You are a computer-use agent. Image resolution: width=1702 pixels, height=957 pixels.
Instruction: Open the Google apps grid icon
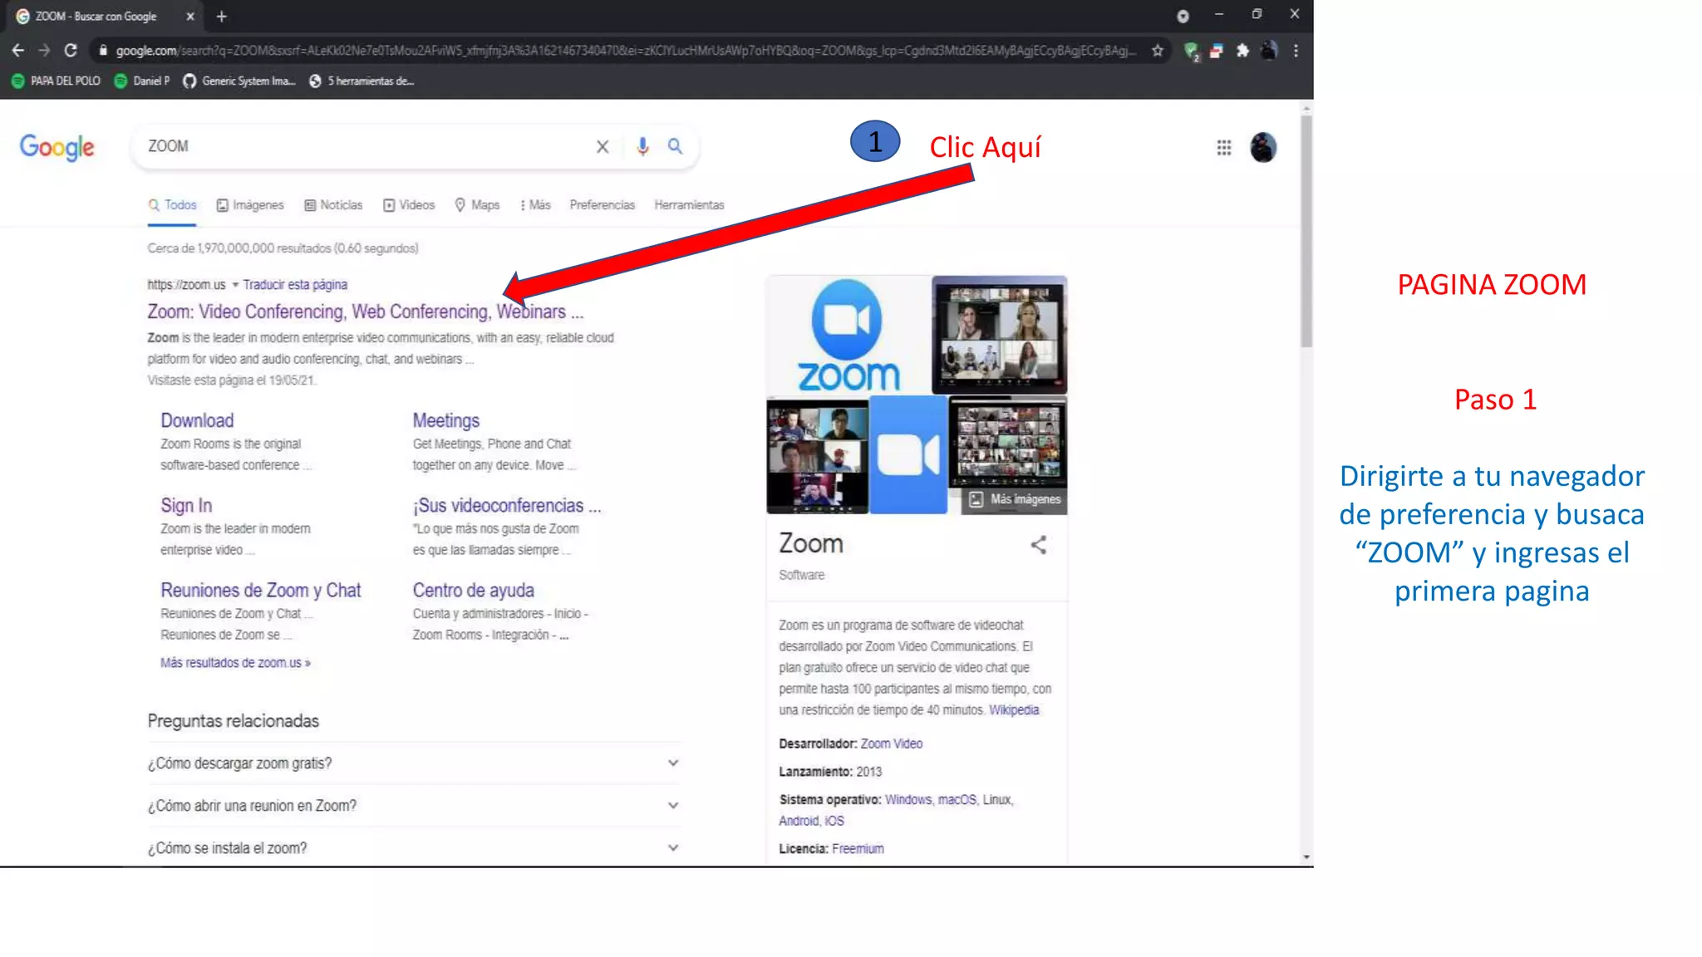[x=1223, y=148]
